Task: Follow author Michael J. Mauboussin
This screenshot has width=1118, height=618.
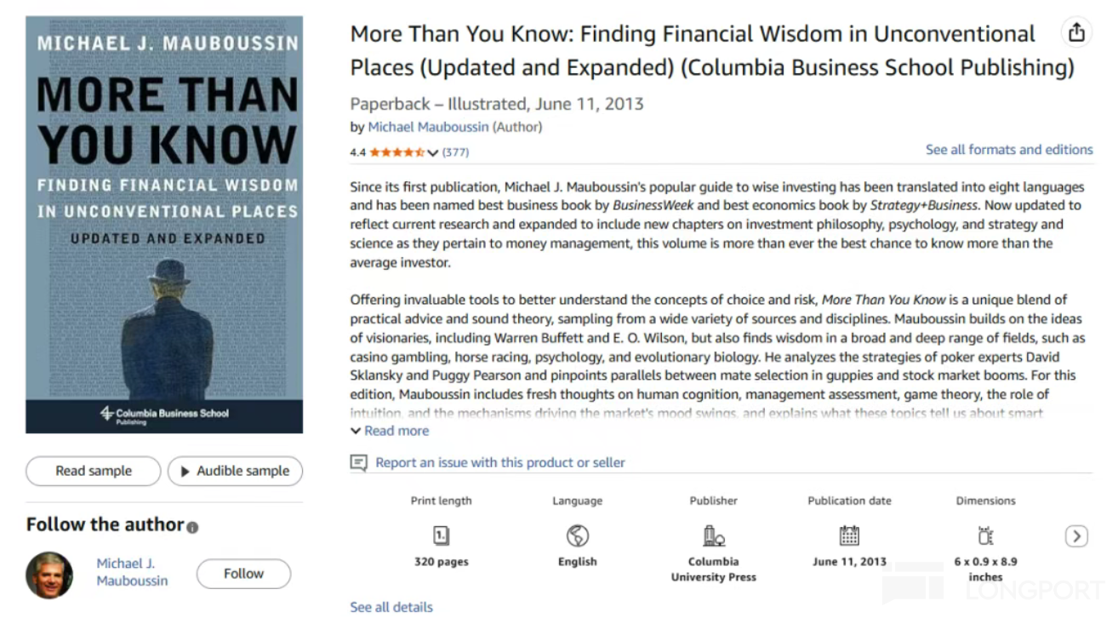Action: [243, 574]
